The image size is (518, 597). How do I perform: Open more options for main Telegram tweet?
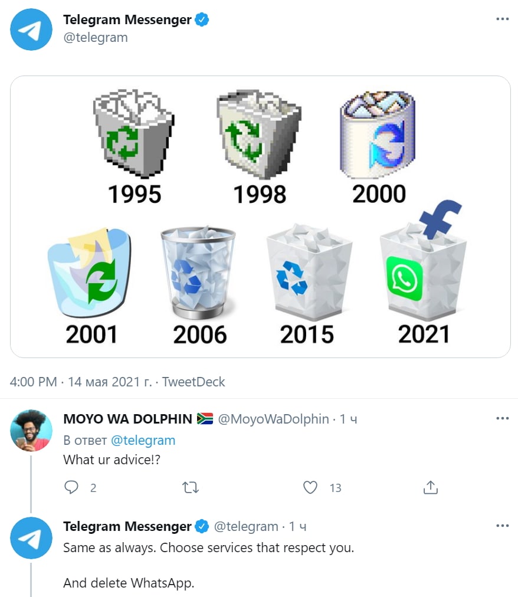(x=502, y=19)
